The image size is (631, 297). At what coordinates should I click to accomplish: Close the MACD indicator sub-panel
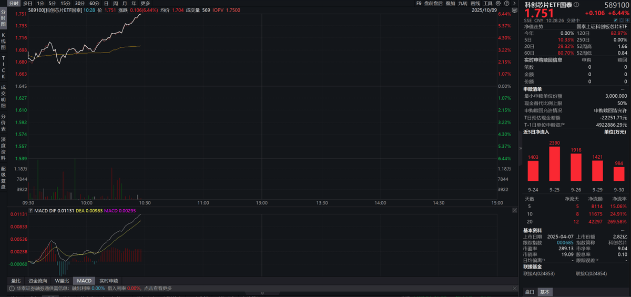(x=514, y=210)
